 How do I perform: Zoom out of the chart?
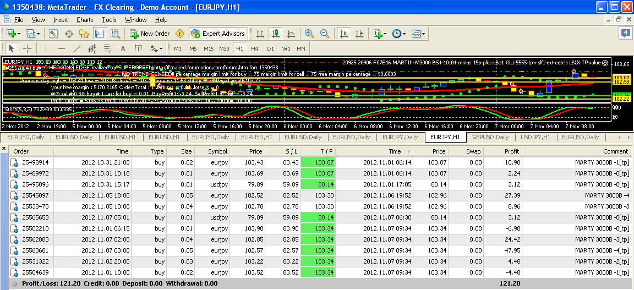(x=325, y=34)
